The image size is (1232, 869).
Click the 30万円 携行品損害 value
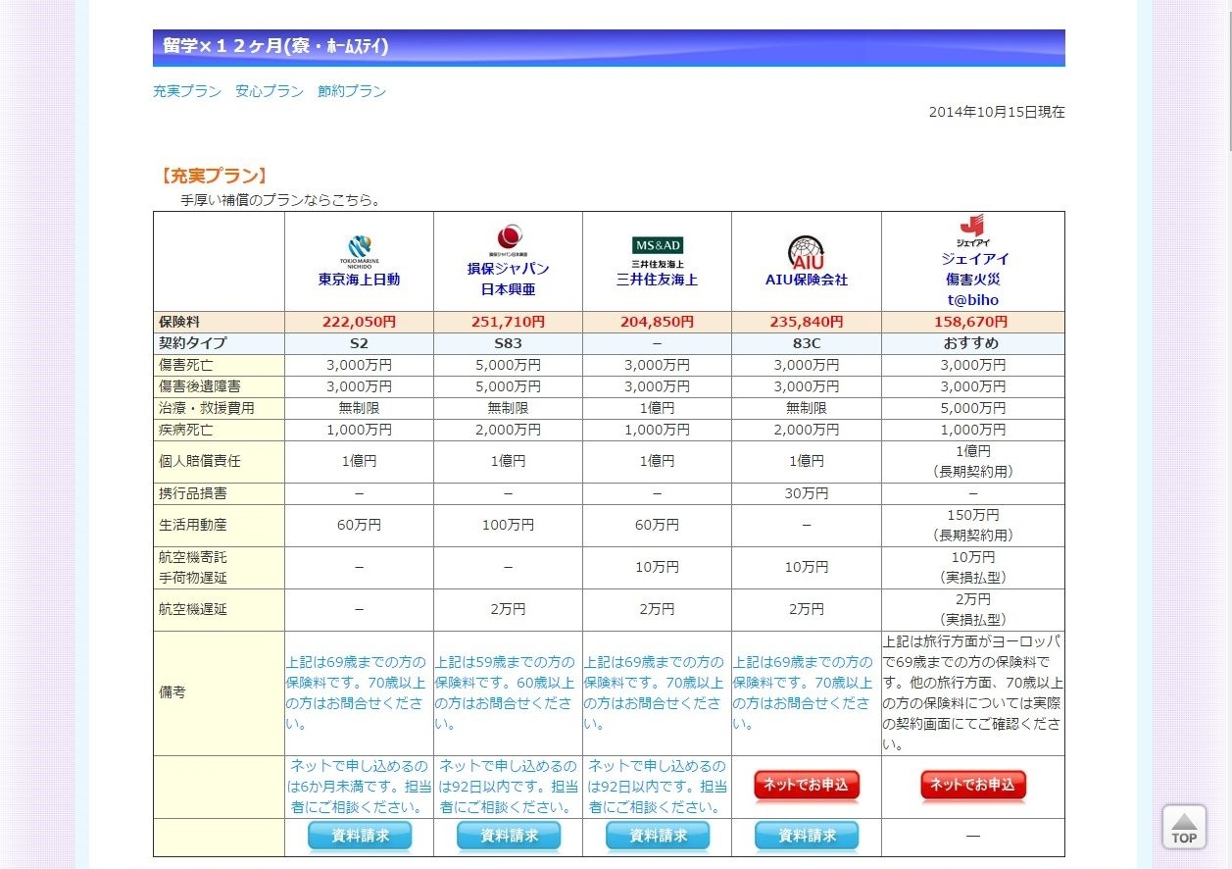coord(806,493)
